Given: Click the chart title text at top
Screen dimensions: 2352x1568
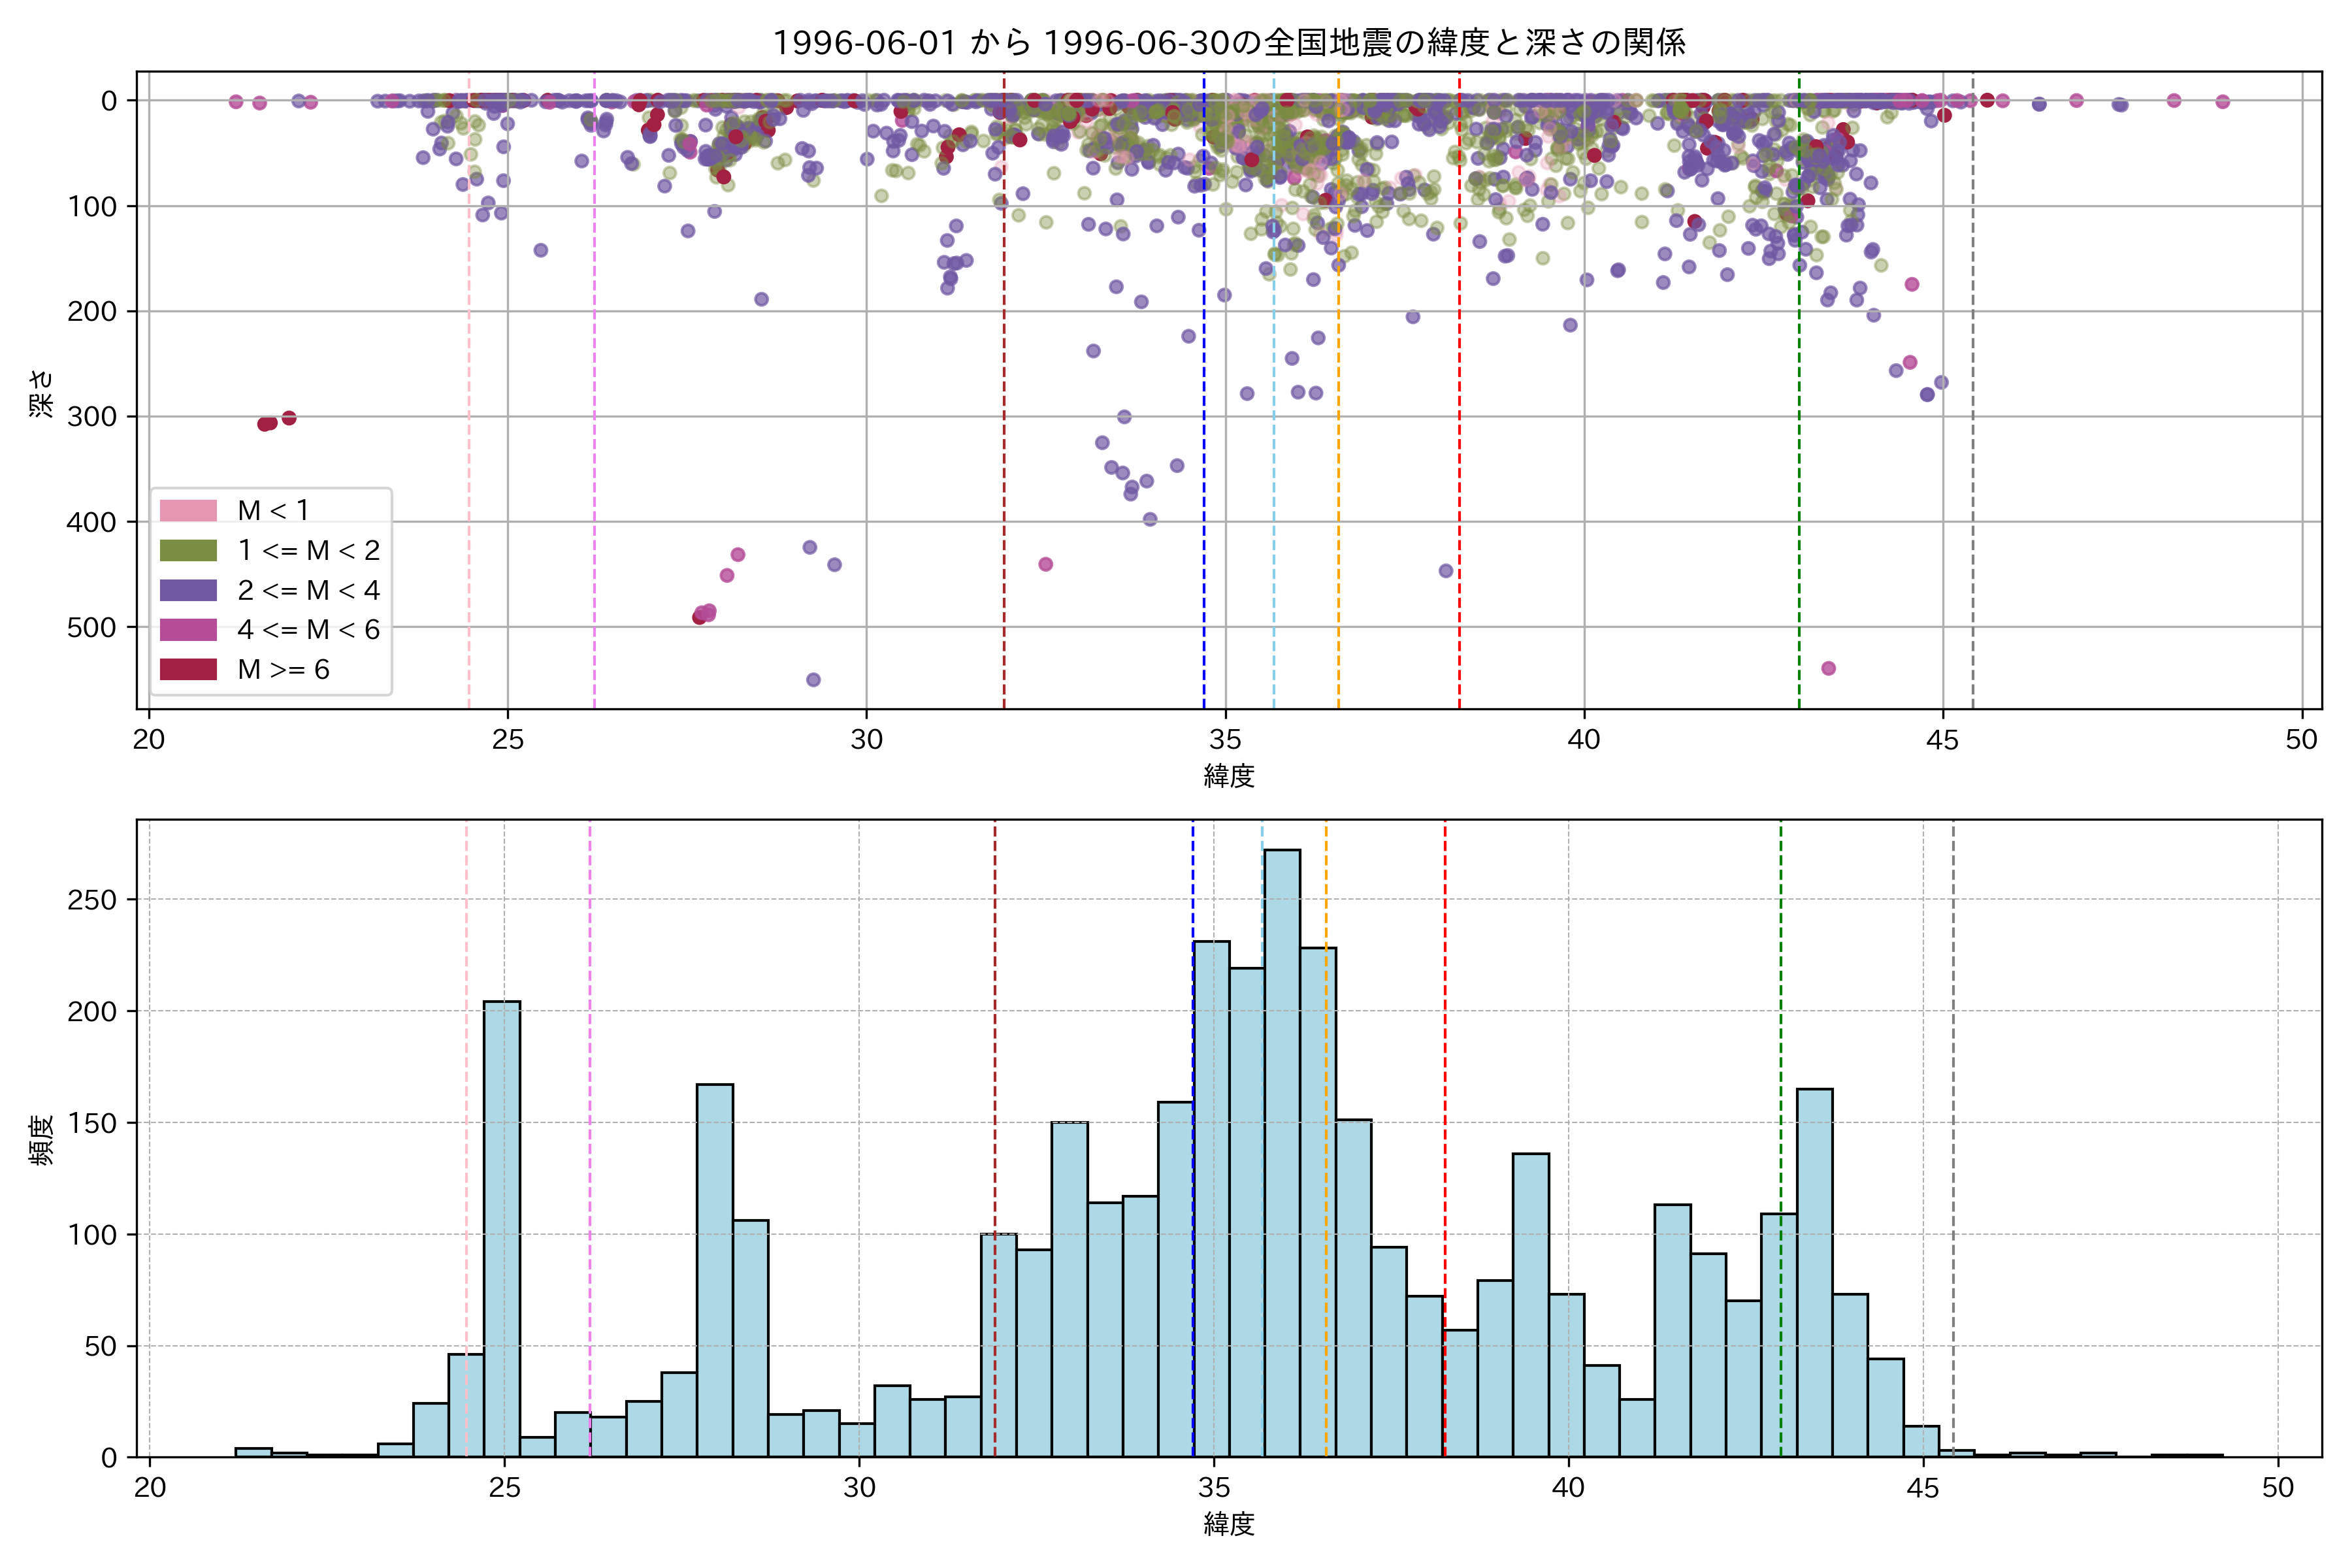Looking at the screenshot, I should pyautogui.click(x=1229, y=42).
